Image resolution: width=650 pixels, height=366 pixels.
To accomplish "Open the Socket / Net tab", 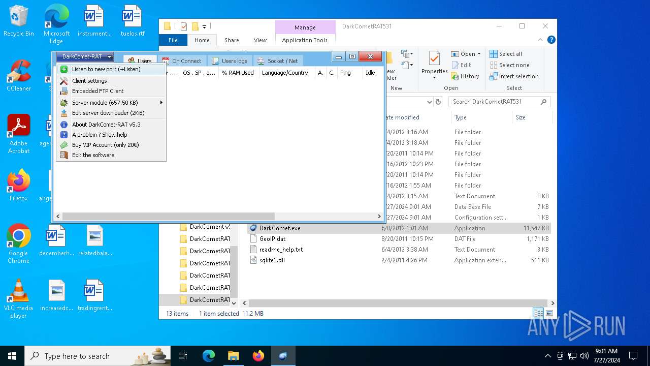I will coord(277,60).
